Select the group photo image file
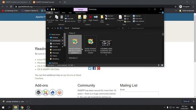Viewport: 196px width, 110px height. click(106, 48)
